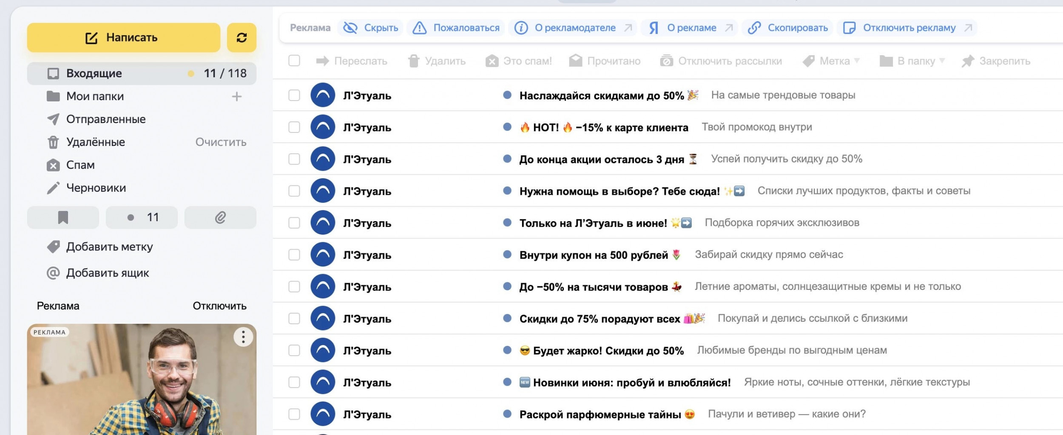Open the Входящие folder

(x=142, y=73)
